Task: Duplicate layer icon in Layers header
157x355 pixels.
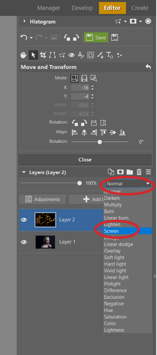Action: point(111,172)
